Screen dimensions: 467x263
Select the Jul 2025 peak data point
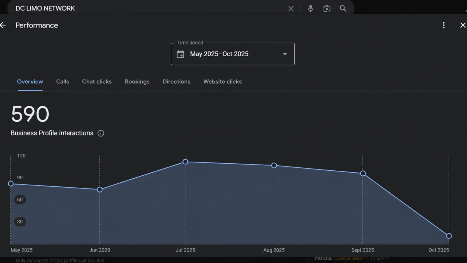click(x=185, y=162)
